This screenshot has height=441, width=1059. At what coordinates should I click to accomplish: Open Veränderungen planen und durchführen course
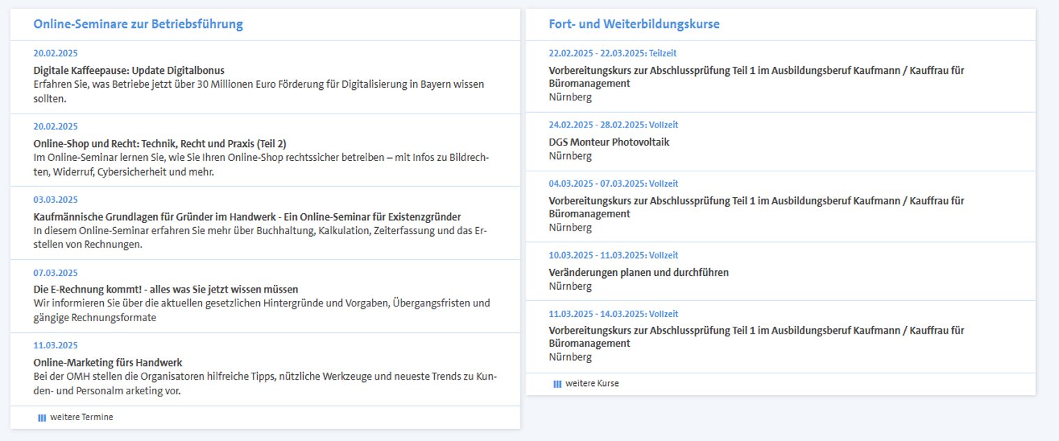coord(639,272)
